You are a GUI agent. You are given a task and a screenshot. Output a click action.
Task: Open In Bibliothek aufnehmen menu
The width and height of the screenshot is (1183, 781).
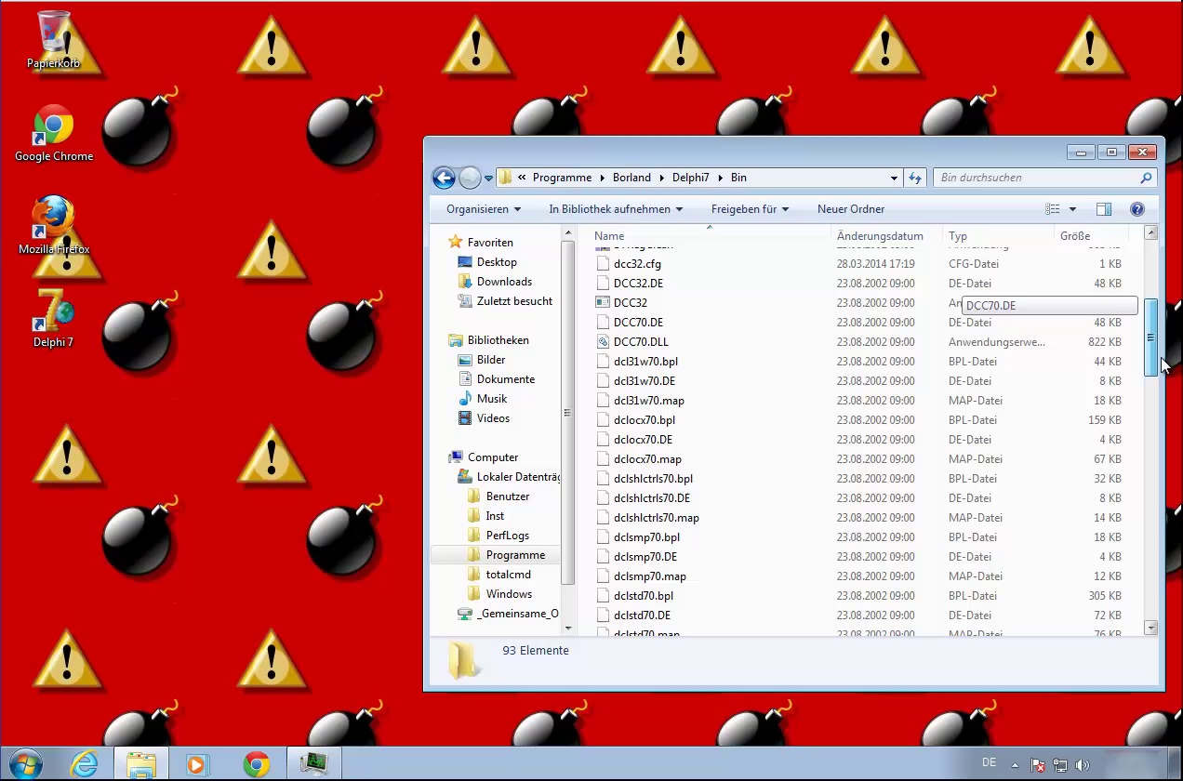pos(616,209)
